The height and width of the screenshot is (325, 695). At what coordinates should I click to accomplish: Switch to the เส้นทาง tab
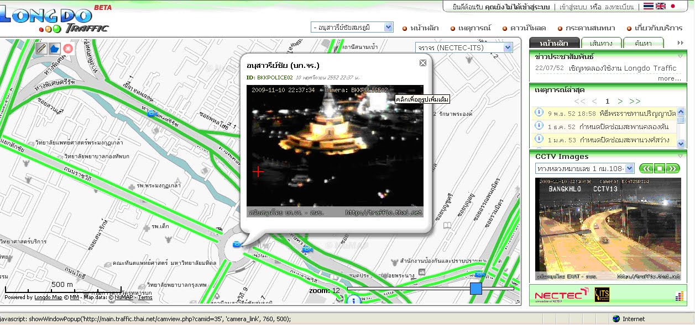click(x=601, y=43)
